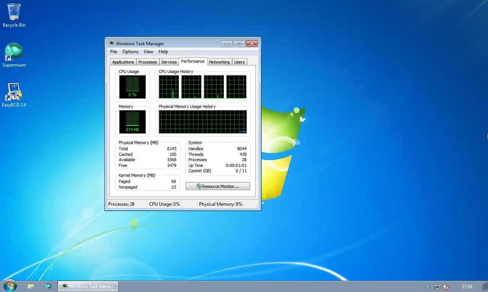Select the Supermium desktop shortcut
Viewport: 488px width, 292px height.
(14, 55)
